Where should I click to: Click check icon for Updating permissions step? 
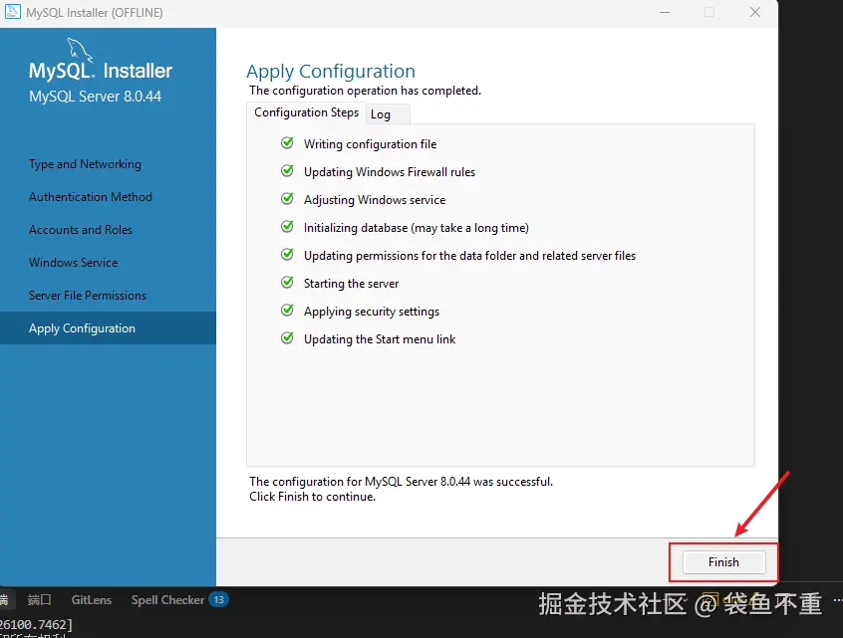click(288, 255)
